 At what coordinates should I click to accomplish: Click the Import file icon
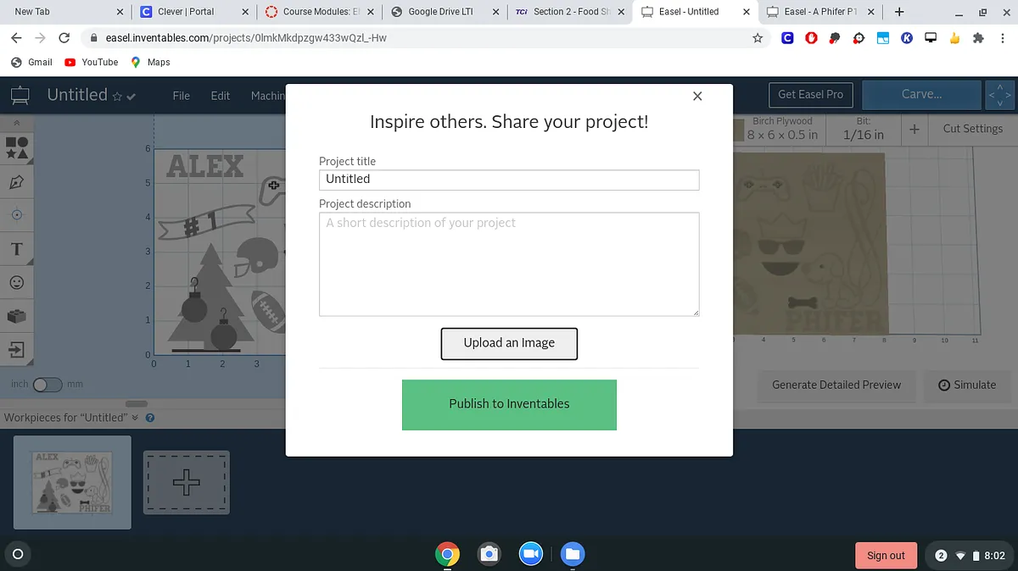click(17, 349)
